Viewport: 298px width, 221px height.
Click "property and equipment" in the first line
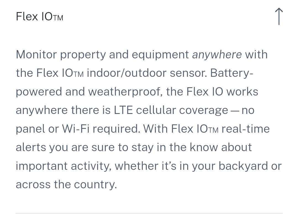124,54
